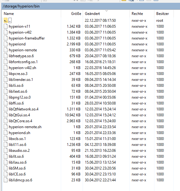
Task: Select the libX11.so.6 file row
Action: point(88,145)
